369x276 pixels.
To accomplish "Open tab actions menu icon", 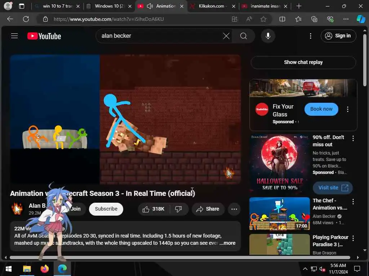I will [x=21, y=6].
